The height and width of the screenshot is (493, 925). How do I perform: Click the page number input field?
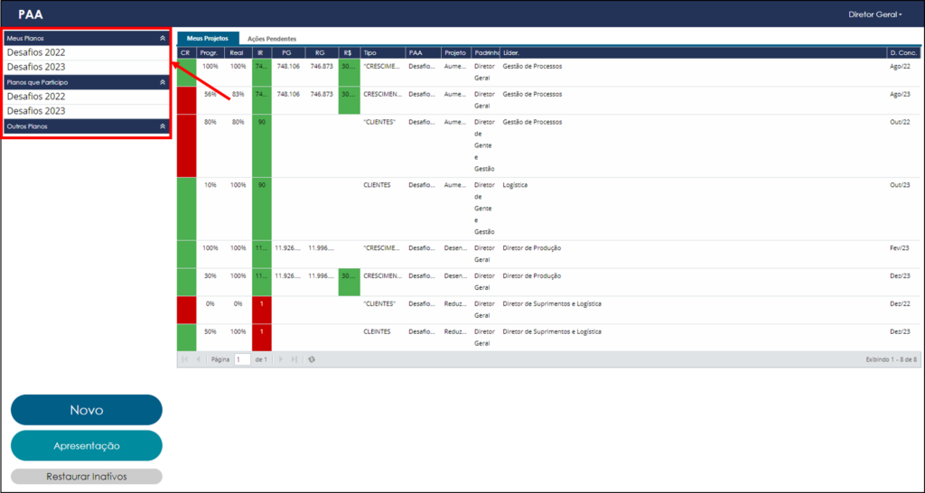(242, 359)
